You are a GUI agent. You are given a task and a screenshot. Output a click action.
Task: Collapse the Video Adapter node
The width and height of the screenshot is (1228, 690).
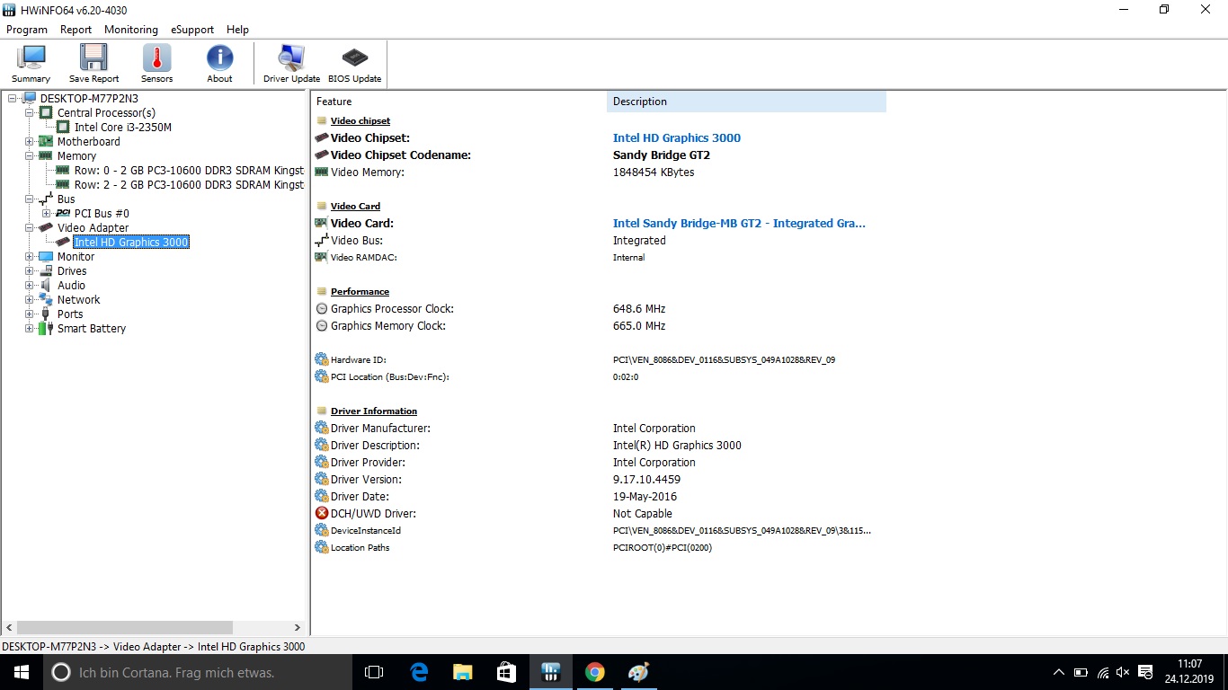click(29, 228)
